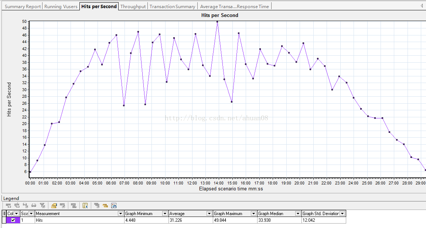This screenshot has width=426, height=228.
Task: Click the small yellow ruler icon
Action: click(x=105, y=206)
